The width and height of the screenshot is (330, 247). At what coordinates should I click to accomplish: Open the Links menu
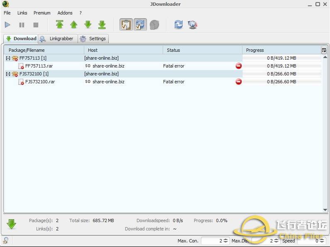22,13
